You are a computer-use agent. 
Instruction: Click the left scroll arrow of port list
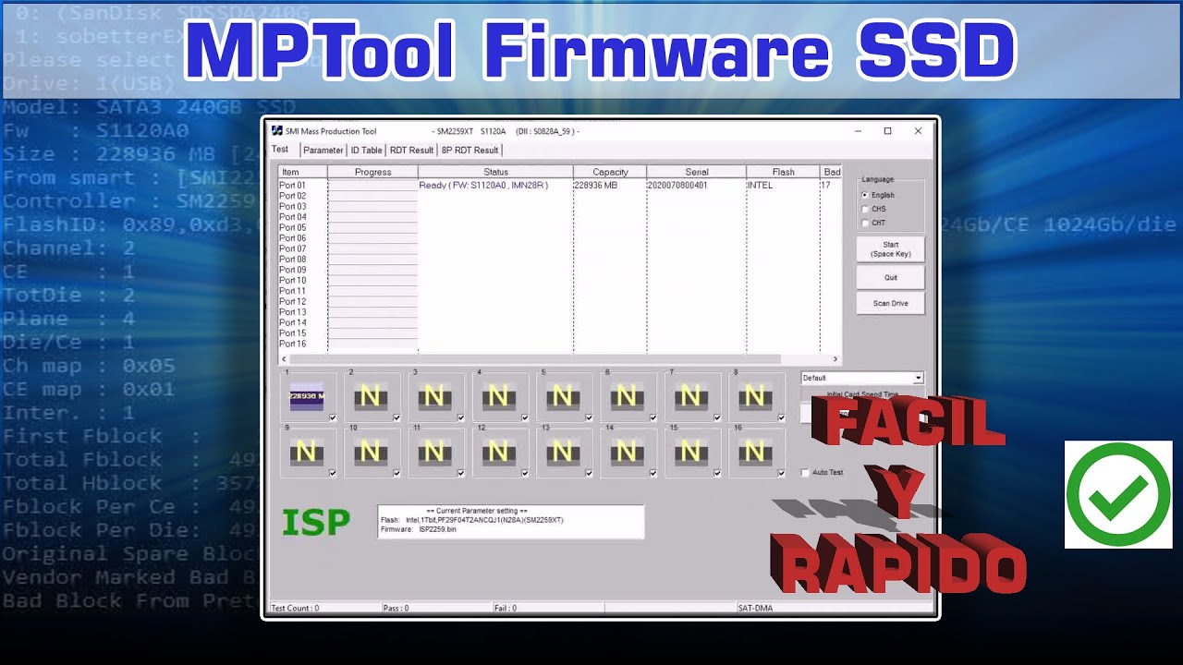point(284,359)
